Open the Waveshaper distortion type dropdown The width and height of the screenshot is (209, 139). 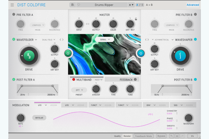coord(182,40)
